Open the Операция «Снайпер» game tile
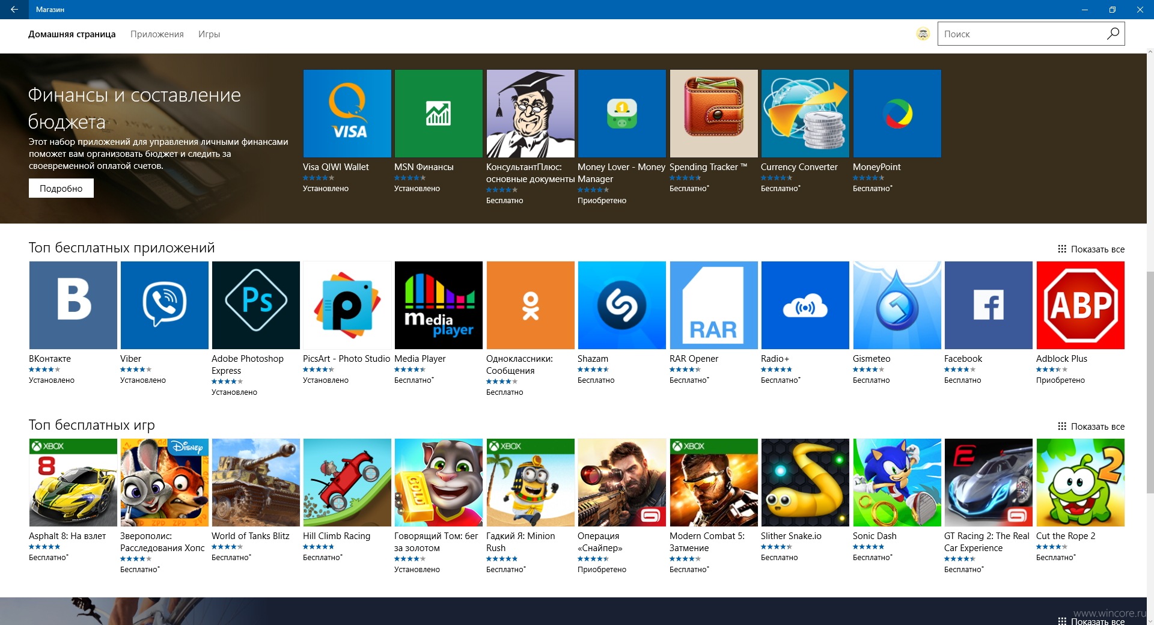 point(622,483)
